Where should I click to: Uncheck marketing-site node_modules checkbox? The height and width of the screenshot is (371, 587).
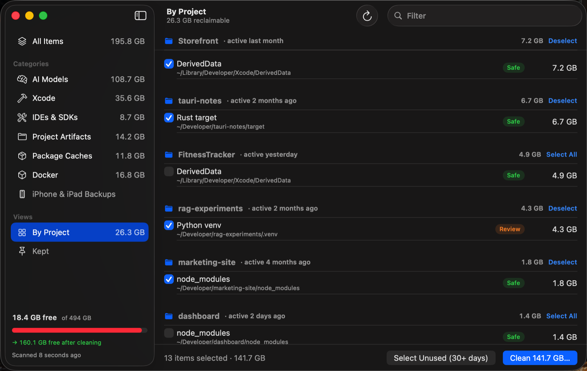coord(169,279)
